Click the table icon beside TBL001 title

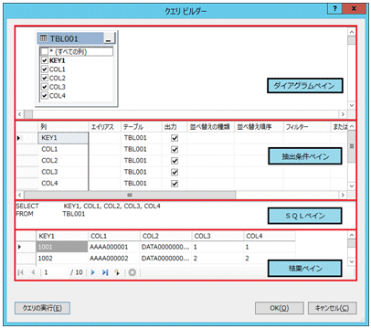click(x=44, y=38)
